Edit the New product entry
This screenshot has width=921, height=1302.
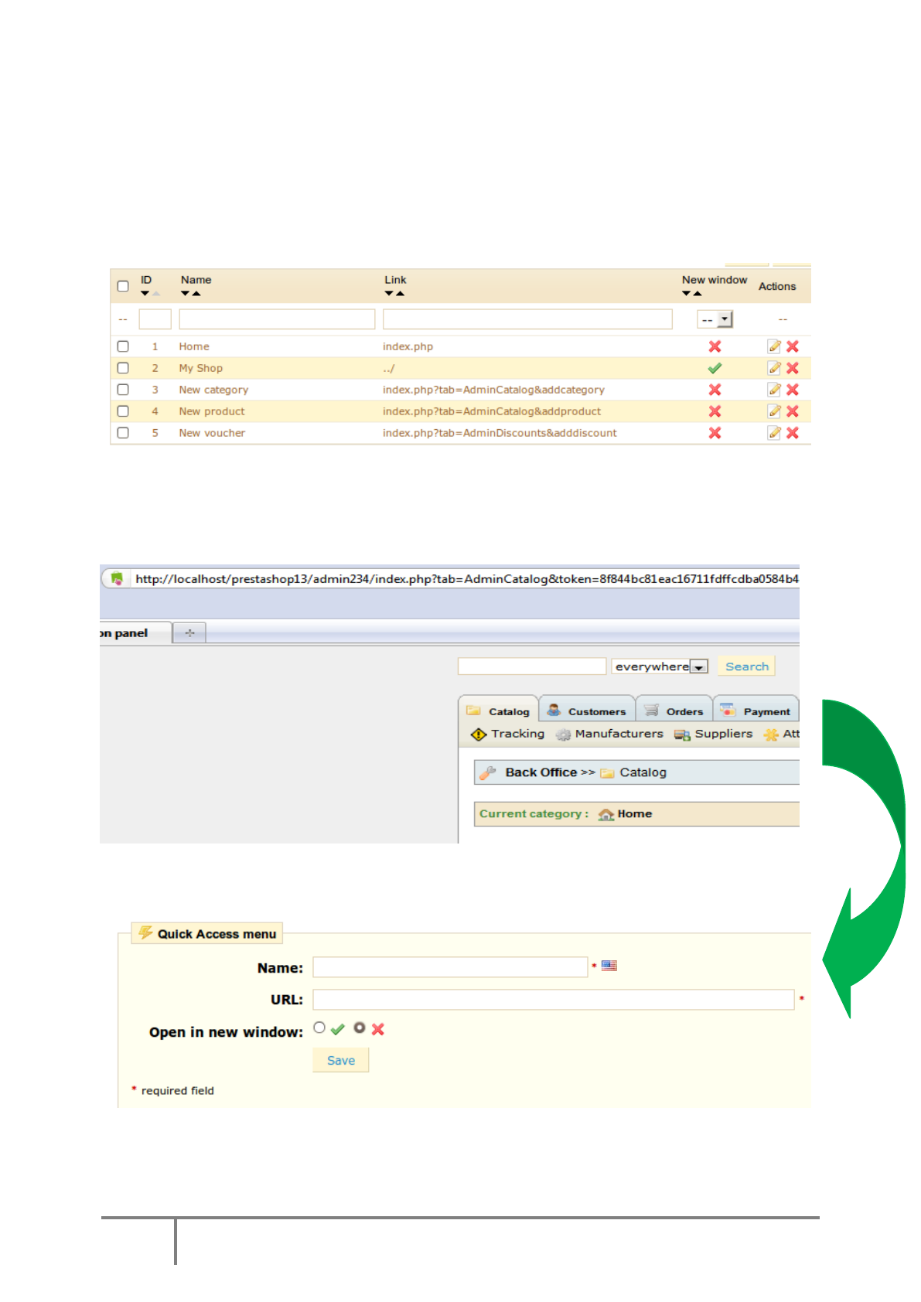(774, 411)
